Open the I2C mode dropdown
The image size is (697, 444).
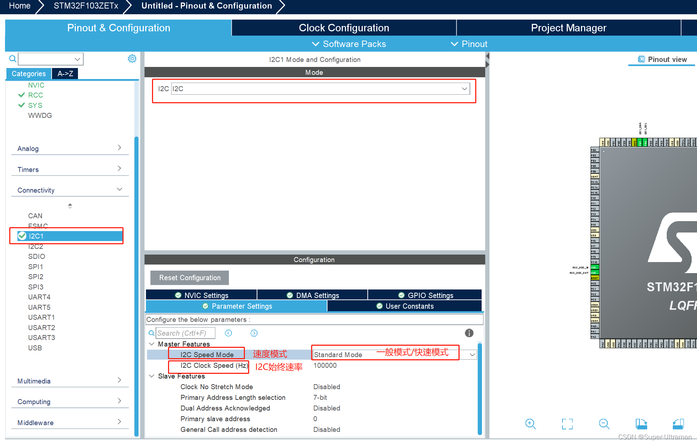coord(464,89)
